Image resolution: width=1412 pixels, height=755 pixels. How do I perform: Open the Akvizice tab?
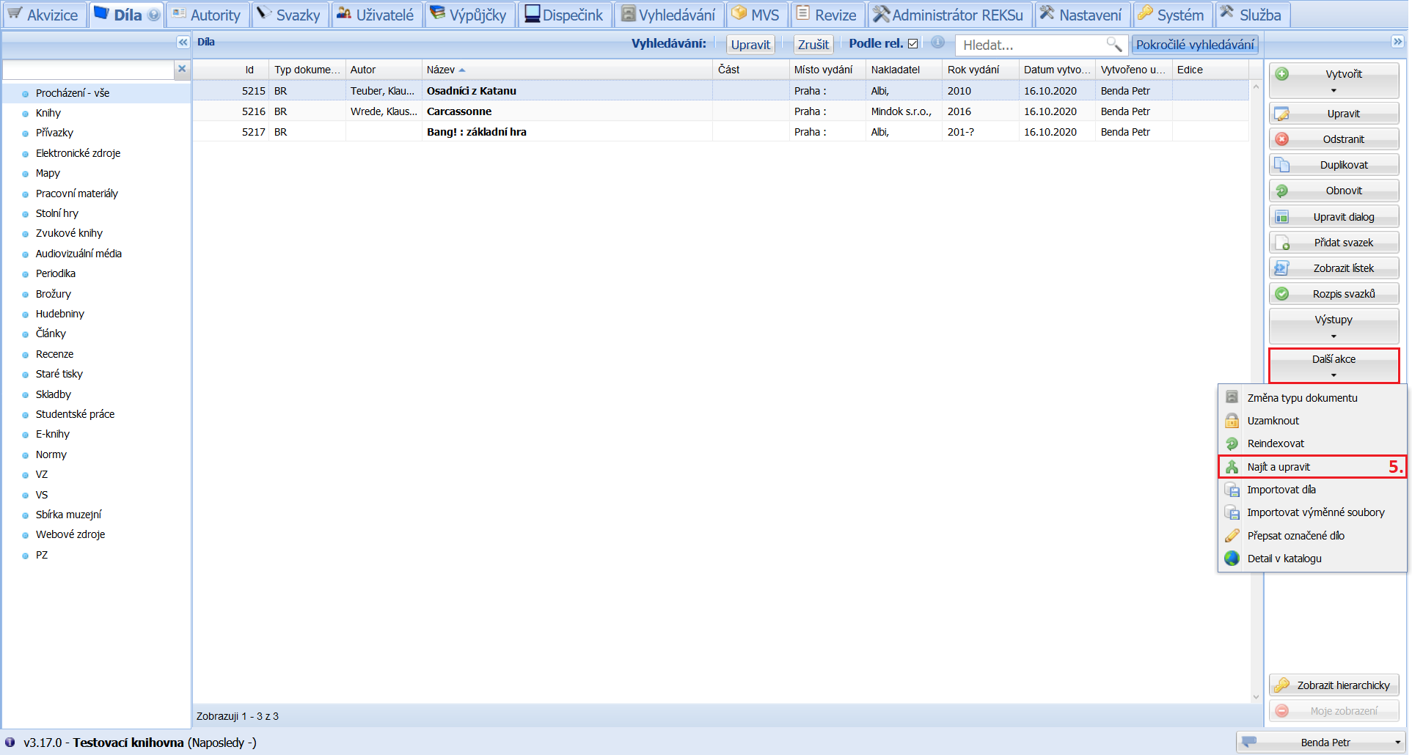pos(45,15)
